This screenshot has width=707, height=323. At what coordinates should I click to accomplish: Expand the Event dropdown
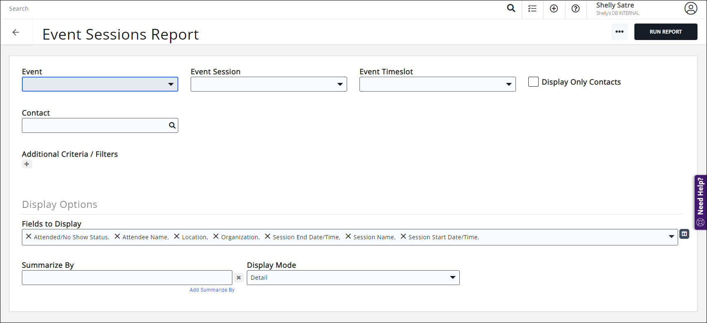coord(170,84)
